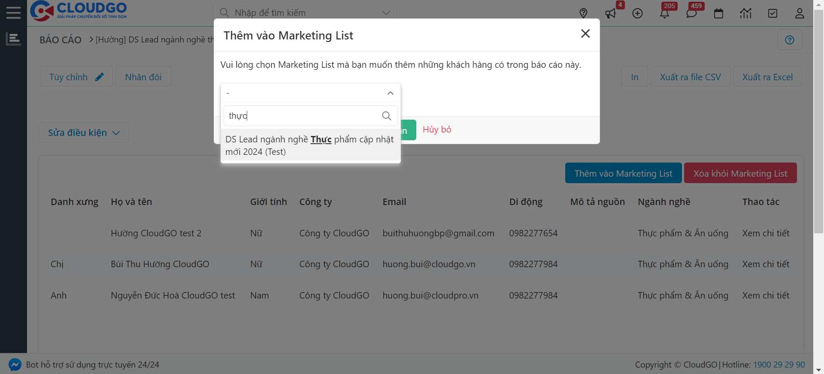824x374 pixels.
Task: Click the quick create plus icon
Action: [637, 13]
